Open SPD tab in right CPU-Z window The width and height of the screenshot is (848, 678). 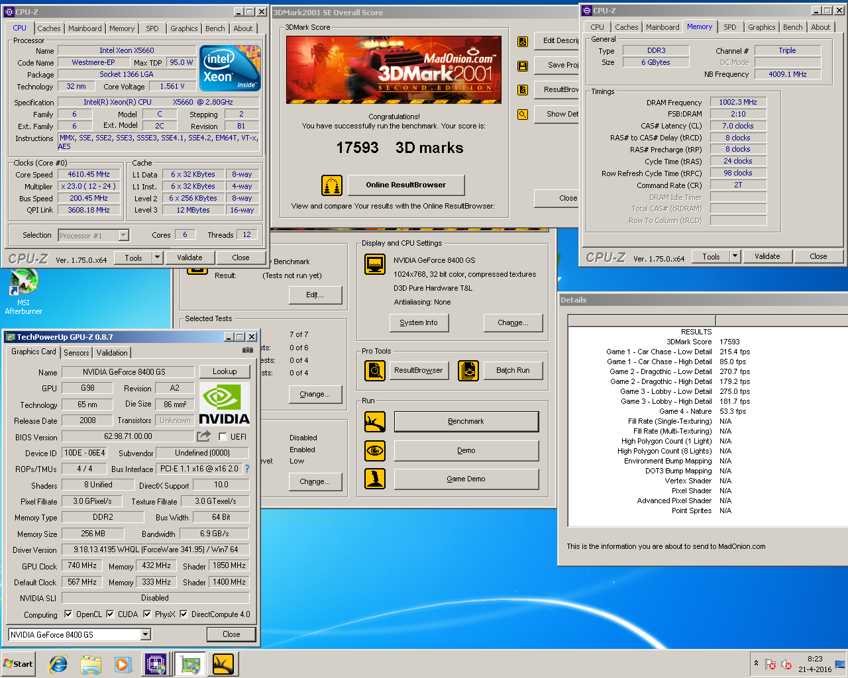(730, 27)
